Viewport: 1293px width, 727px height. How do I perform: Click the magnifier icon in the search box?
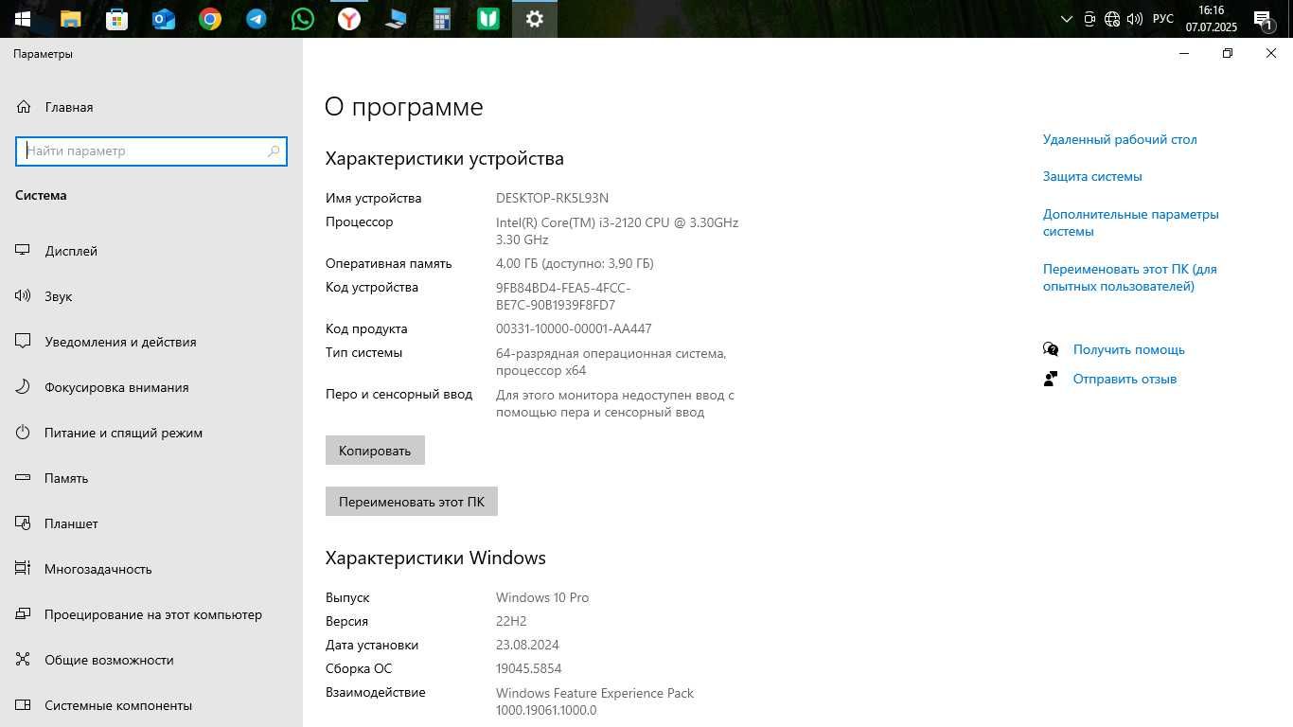pos(274,151)
